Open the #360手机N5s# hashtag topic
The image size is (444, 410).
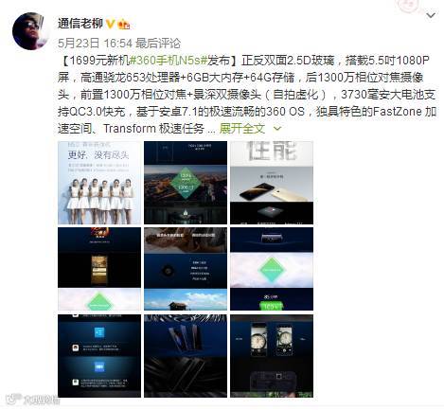169,61
